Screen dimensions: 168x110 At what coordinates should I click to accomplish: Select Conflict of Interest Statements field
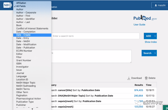[32, 28]
